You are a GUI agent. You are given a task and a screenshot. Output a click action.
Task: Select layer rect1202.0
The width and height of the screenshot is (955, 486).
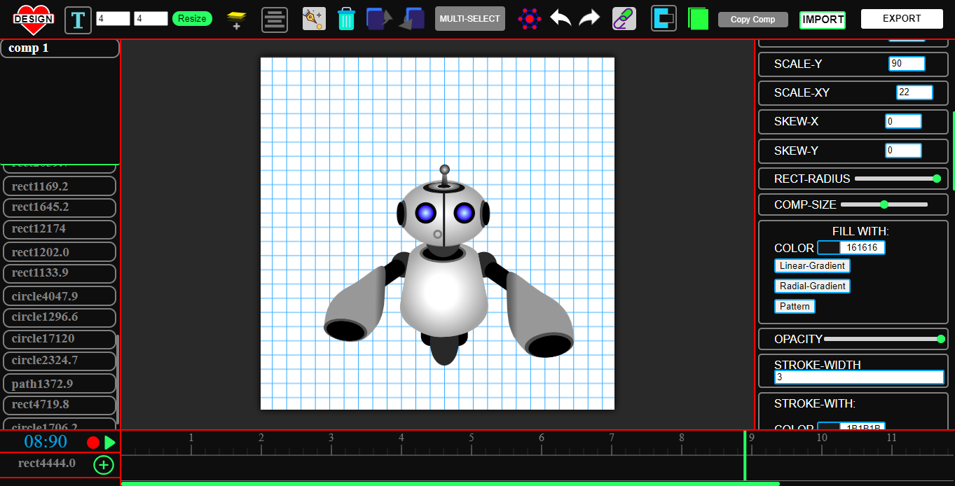60,252
